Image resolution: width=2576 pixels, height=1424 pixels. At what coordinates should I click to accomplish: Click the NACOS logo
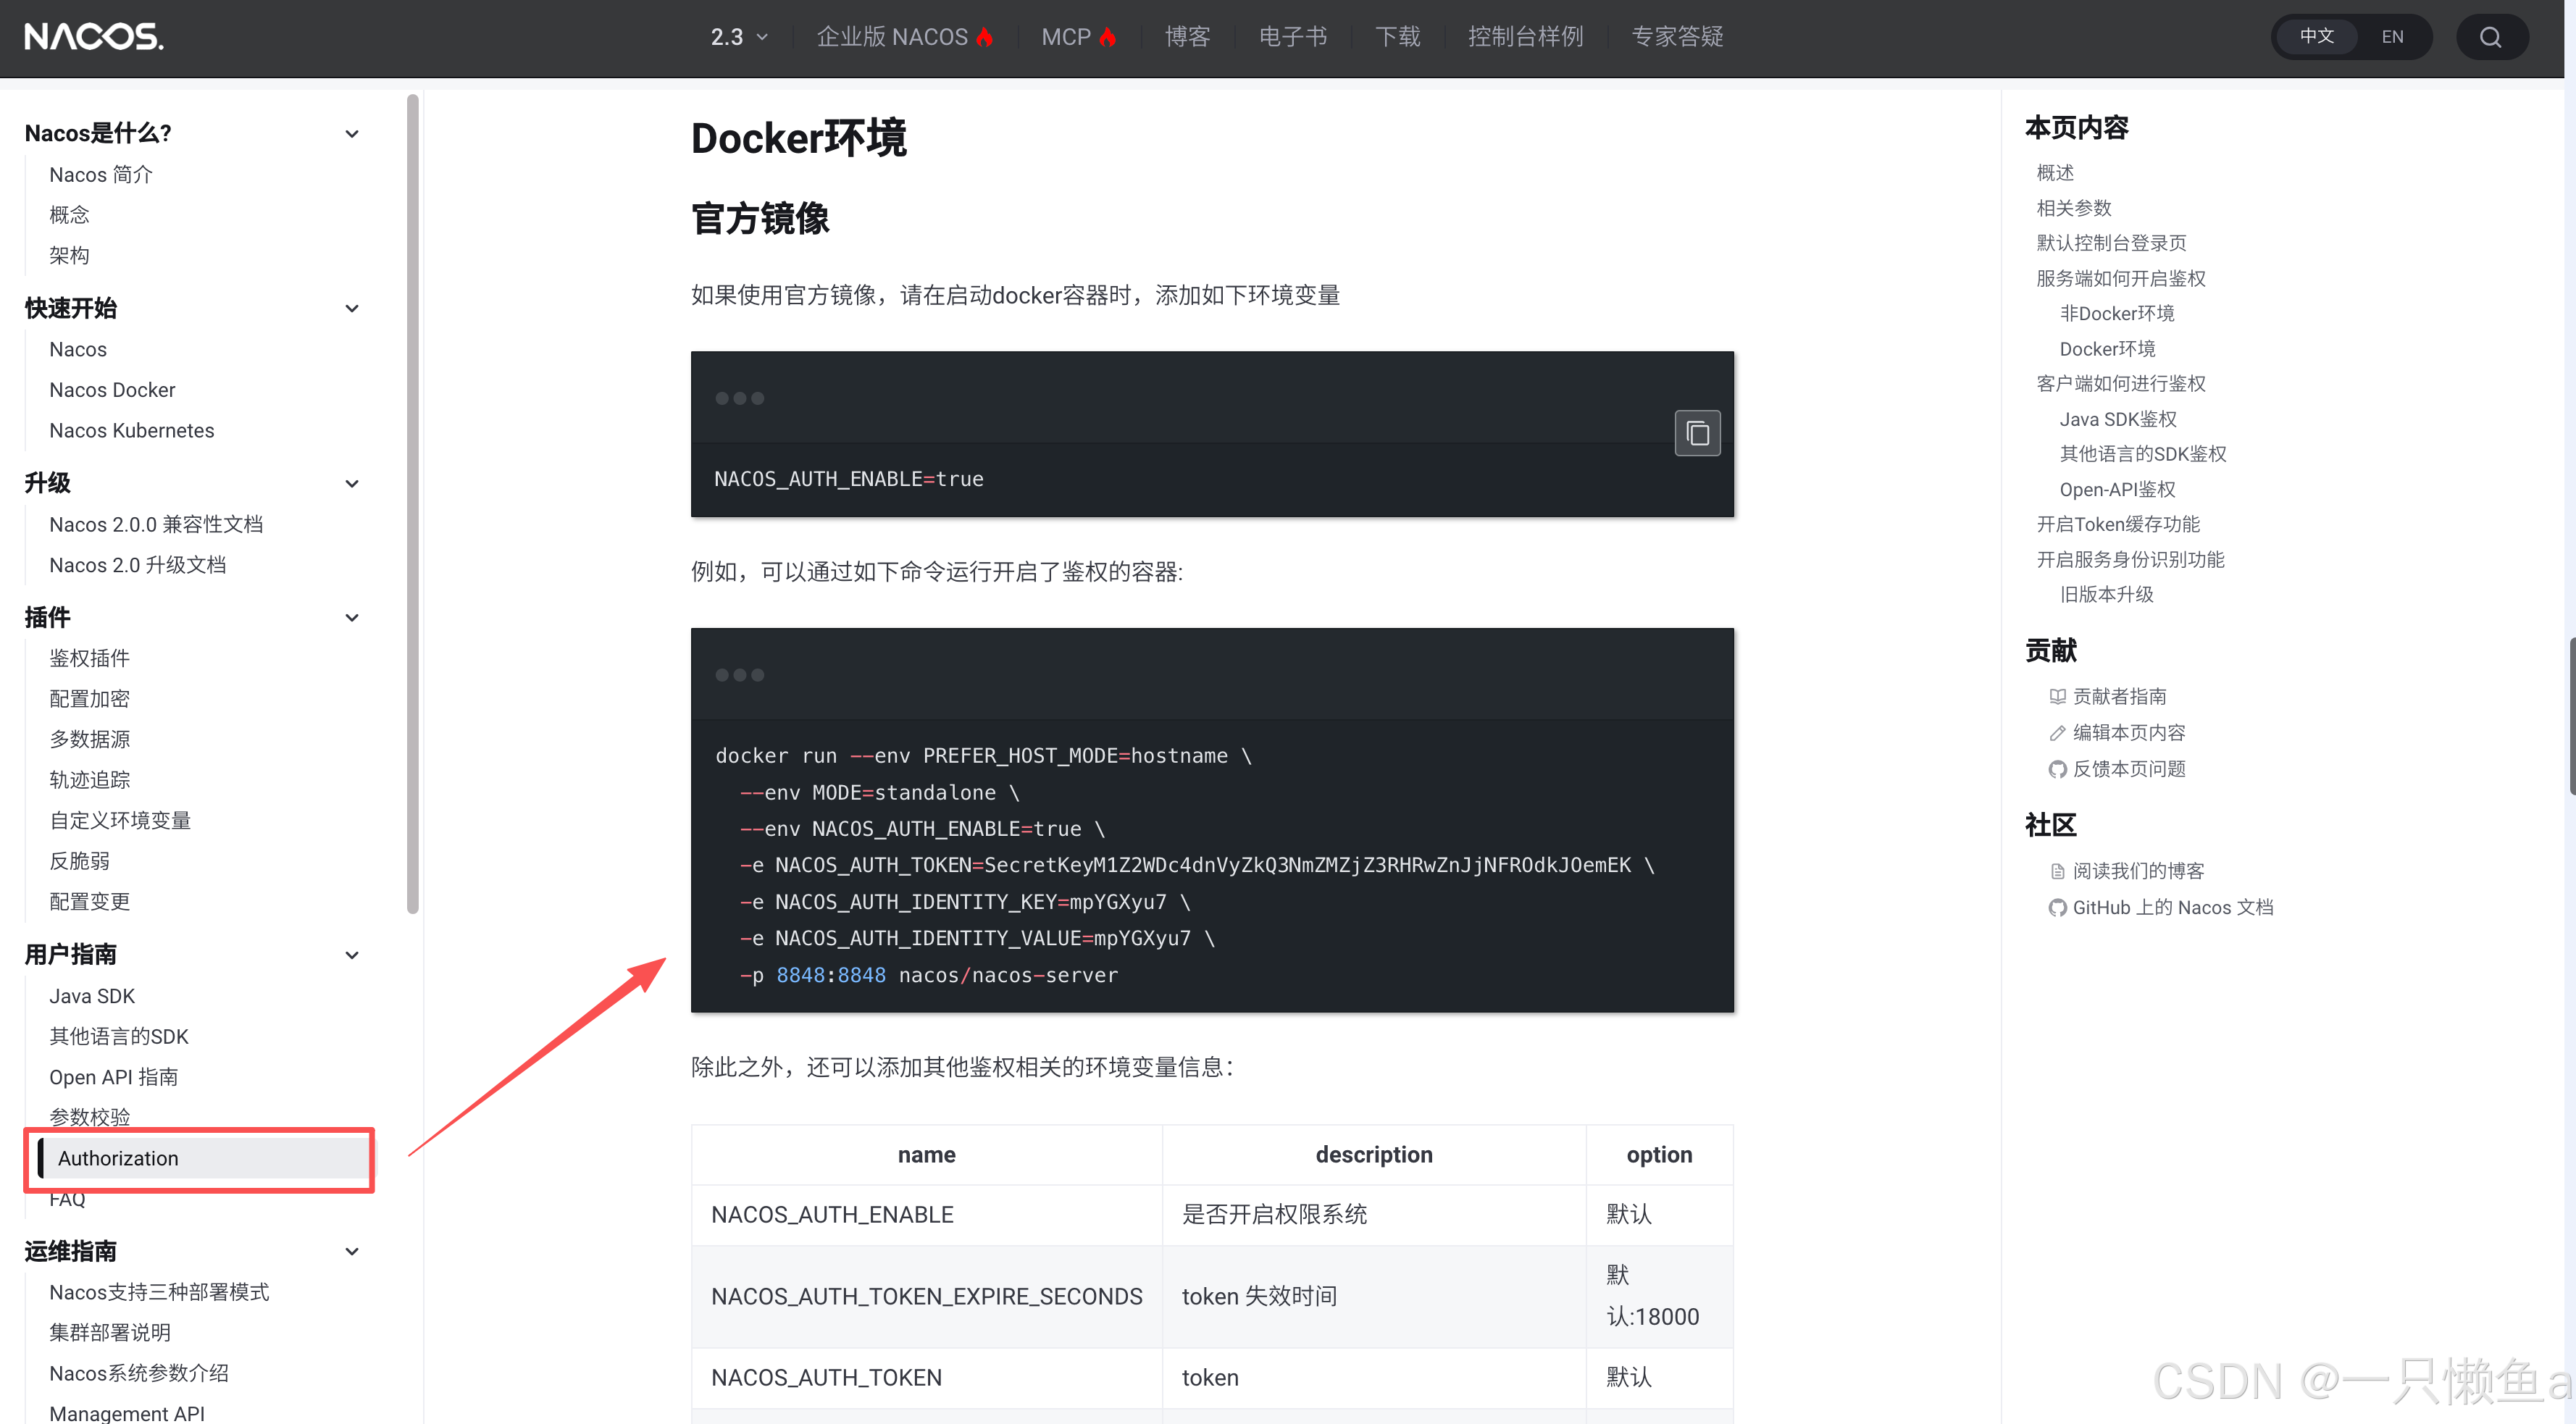[94, 37]
